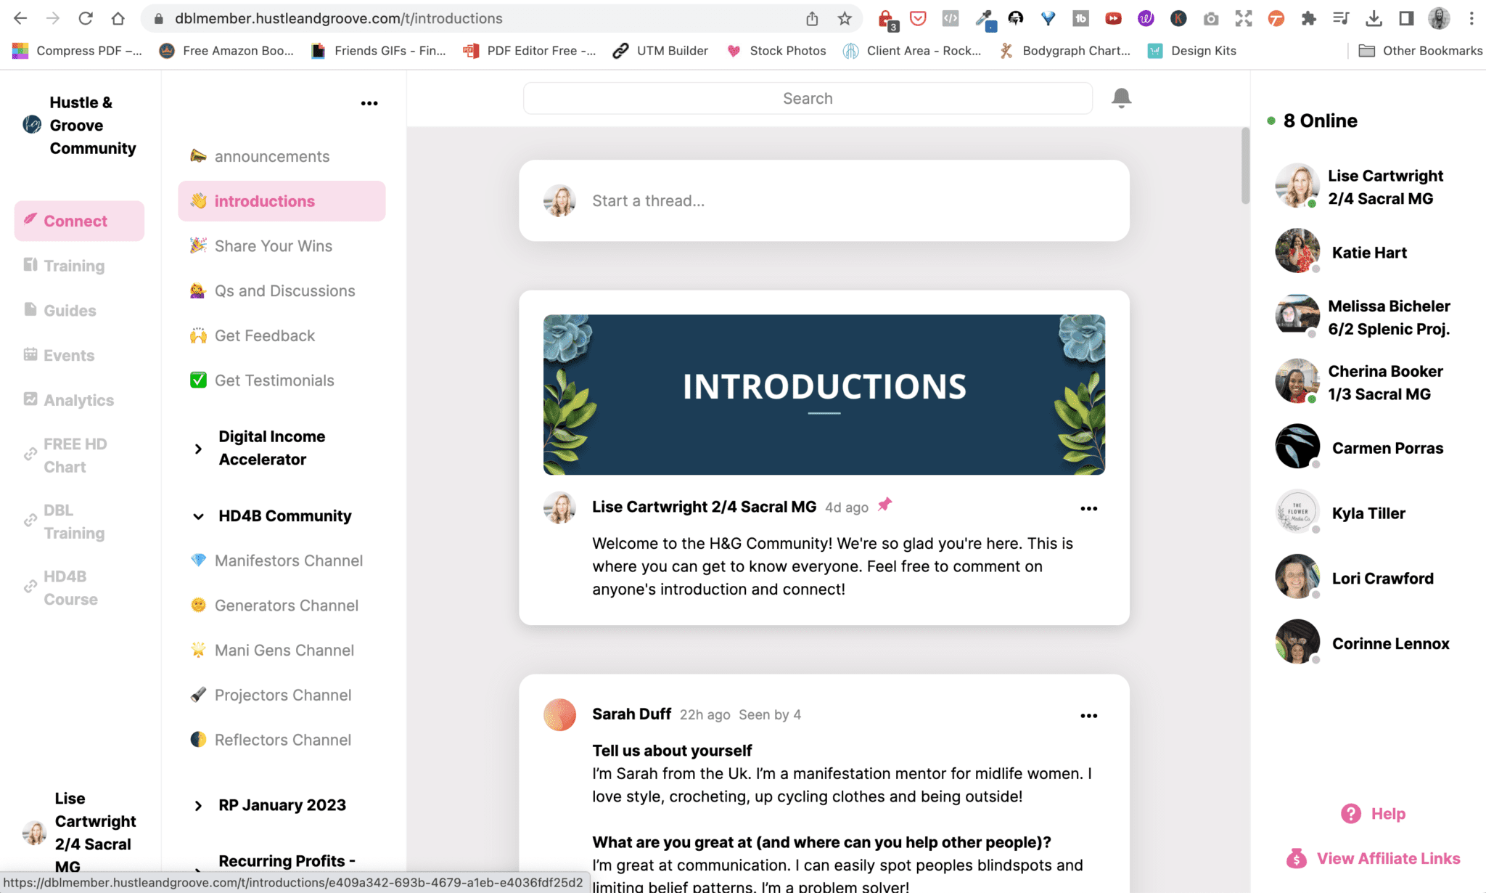Open the Reflectors Channel
1486x893 pixels.
[282, 740]
